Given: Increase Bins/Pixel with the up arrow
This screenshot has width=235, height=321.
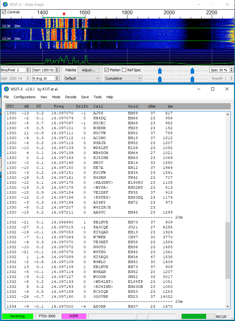Looking at the screenshot, I should pos(28,68).
